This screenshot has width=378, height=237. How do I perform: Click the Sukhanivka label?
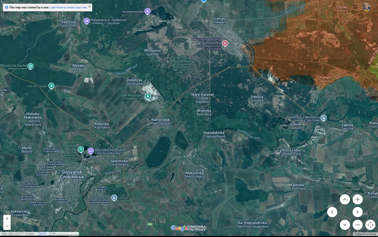[20, 213]
